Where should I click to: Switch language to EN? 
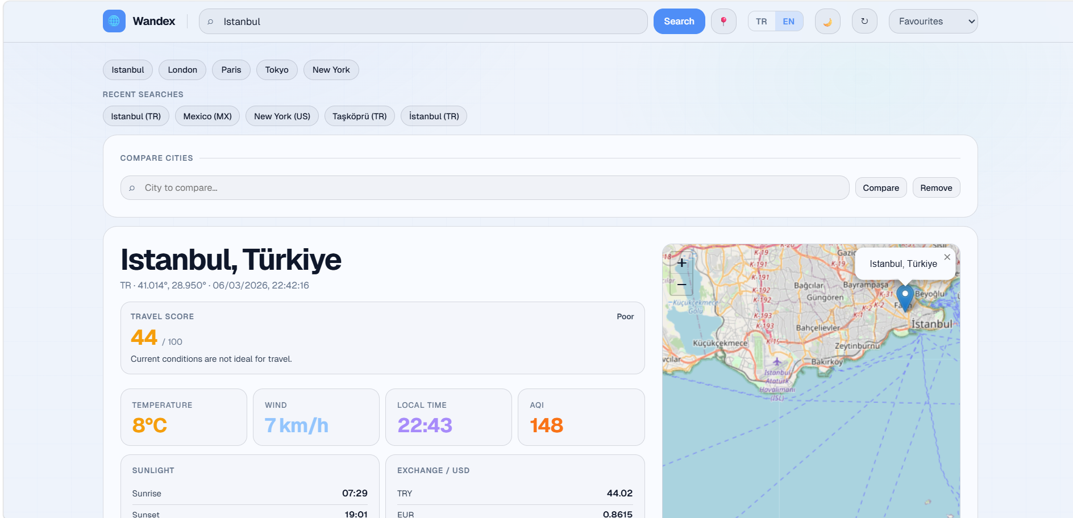click(x=789, y=21)
